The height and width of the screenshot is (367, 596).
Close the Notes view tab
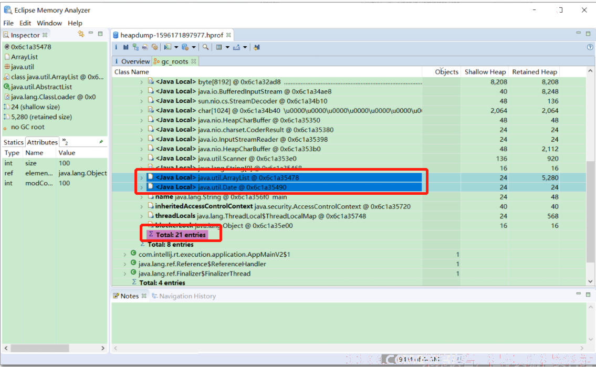[144, 296]
